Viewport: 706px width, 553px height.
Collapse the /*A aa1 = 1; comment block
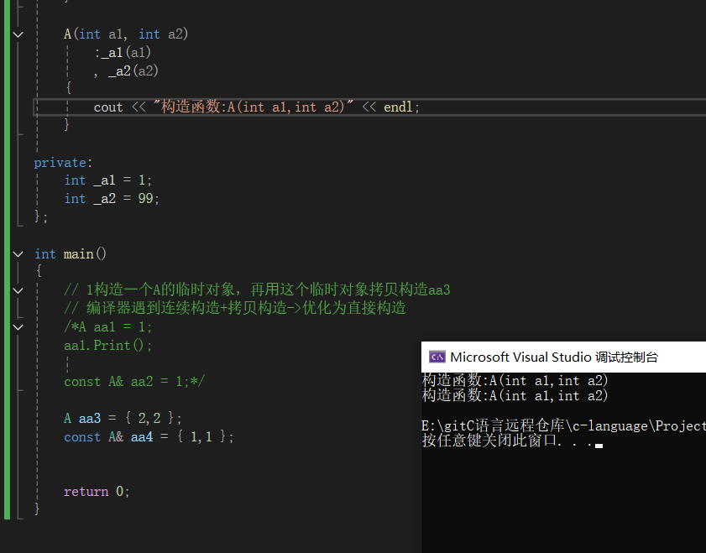[x=18, y=327]
